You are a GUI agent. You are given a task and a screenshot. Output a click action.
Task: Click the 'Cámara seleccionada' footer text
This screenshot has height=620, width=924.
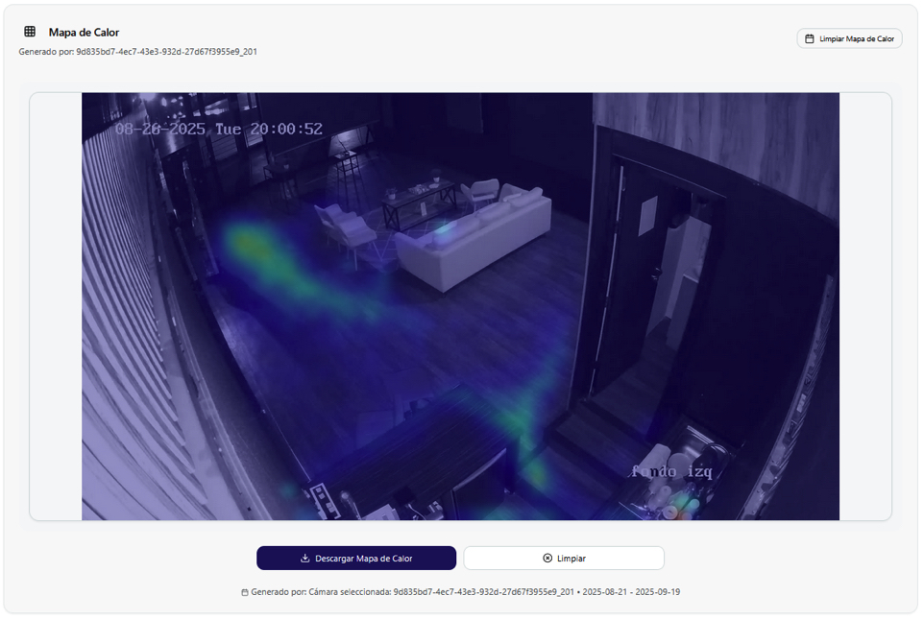pyautogui.click(x=350, y=593)
